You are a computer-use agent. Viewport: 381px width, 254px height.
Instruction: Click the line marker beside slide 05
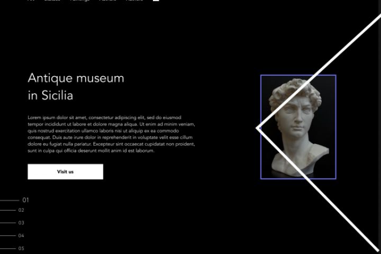[8, 248]
